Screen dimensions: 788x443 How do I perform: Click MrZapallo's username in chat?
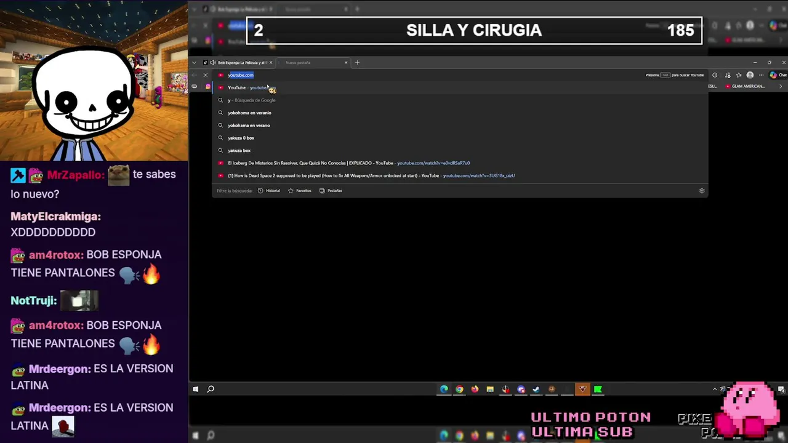point(76,175)
